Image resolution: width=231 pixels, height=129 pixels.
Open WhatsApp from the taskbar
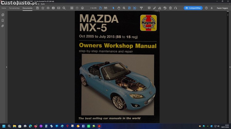pos(89,126)
